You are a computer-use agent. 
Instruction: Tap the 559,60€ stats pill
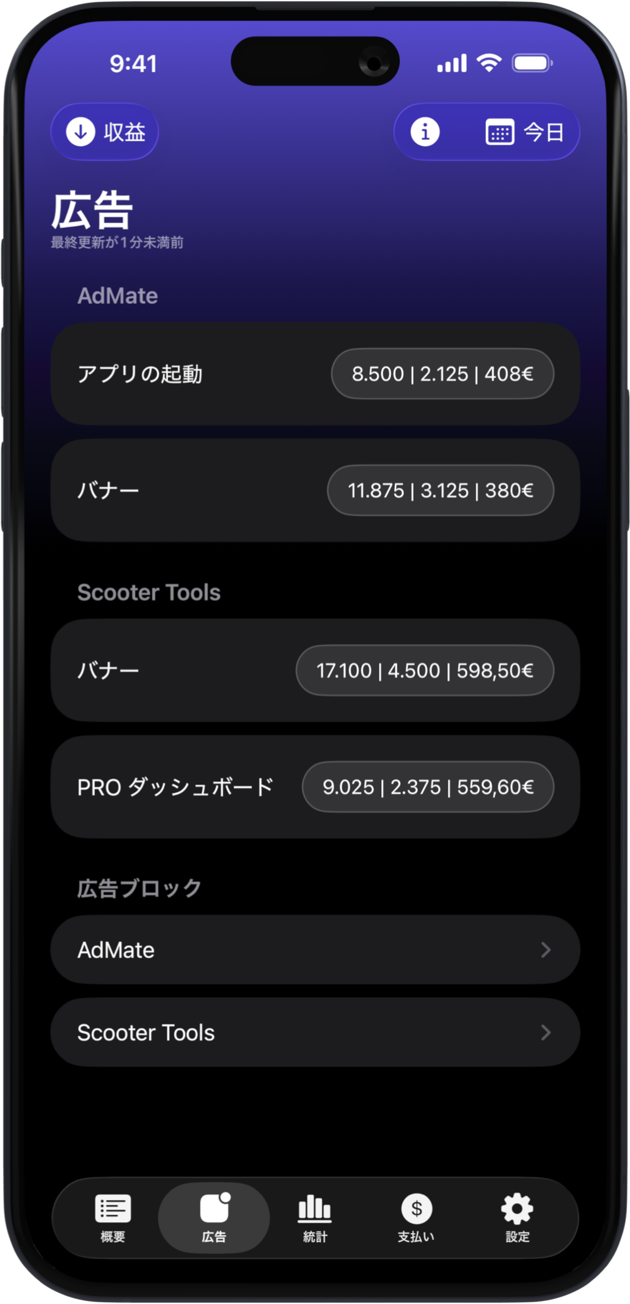pyautogui.click(x=428, y=787)
